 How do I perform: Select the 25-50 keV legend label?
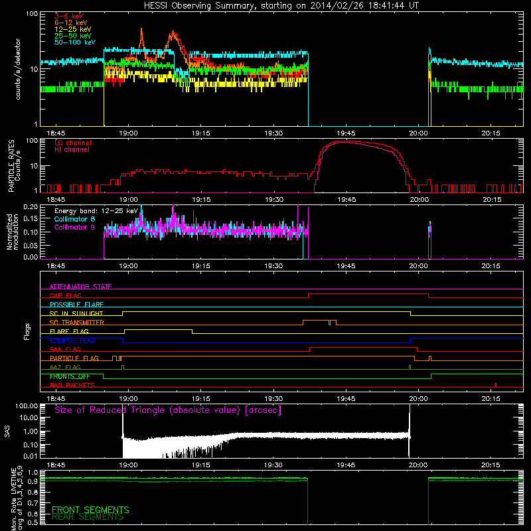click(x=72, y=36)
